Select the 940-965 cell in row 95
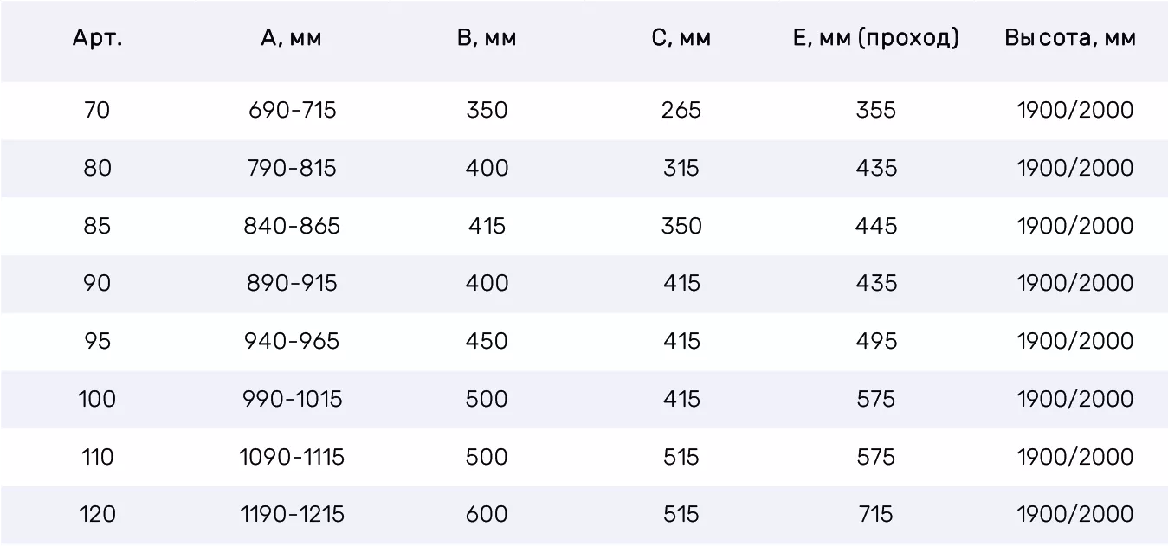This screenshot has width=1168, height=546. (x=292, y=341)
